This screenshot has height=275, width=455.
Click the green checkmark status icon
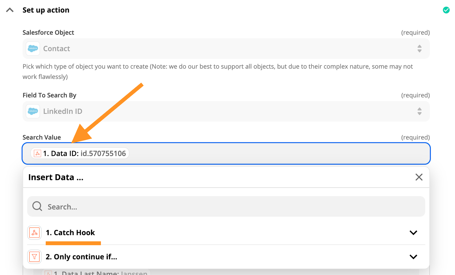click(446, 10)
